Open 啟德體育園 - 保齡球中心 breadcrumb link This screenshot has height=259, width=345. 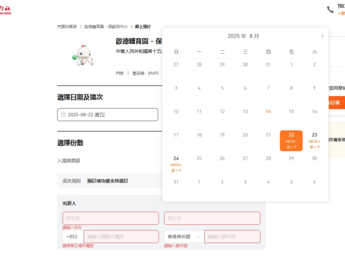pos(106,27)
